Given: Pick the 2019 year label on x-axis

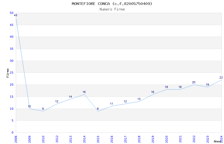Looking at the screenshot, I should 153,139.
